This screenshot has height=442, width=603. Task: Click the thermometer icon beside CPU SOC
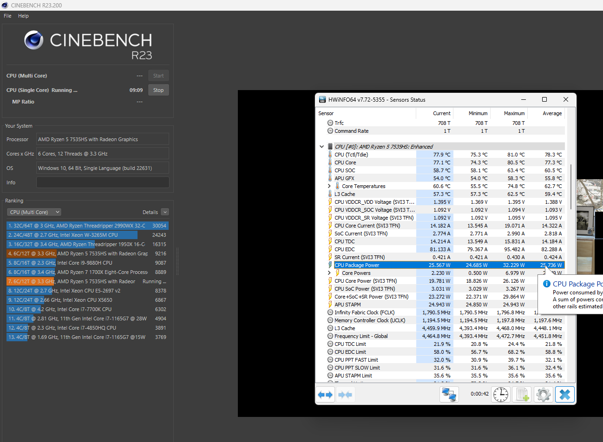[330, 170]
